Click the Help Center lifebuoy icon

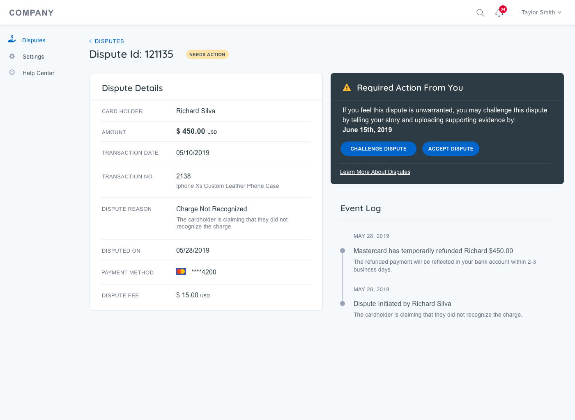pyautogui.click(x=12, y=73)
